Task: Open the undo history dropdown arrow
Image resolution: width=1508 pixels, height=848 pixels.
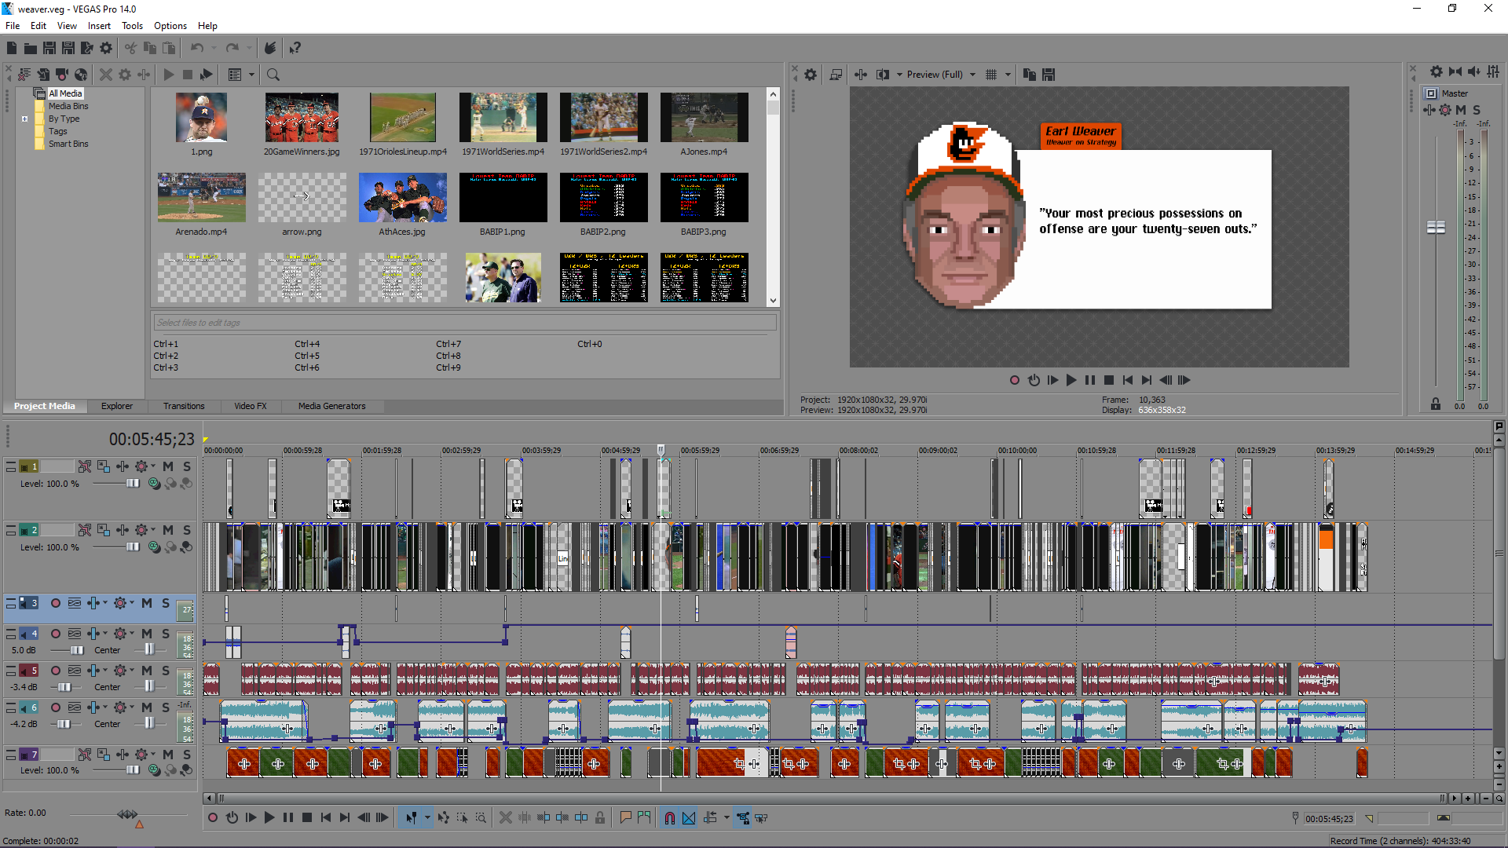Action: [x=214, y=49]
